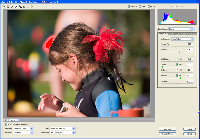The image size is (200, 139).
Task: Toggle the Vorschau preview checkbox
Action: (x=129, y=7)
